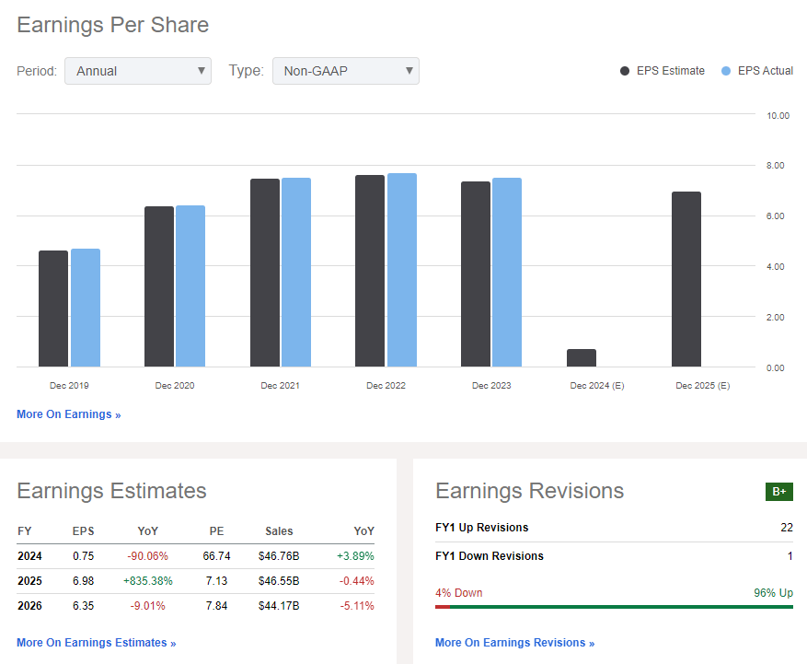Click the Sales value $46.76B
This screenshot has width=807, height=664.
[279, 556]
